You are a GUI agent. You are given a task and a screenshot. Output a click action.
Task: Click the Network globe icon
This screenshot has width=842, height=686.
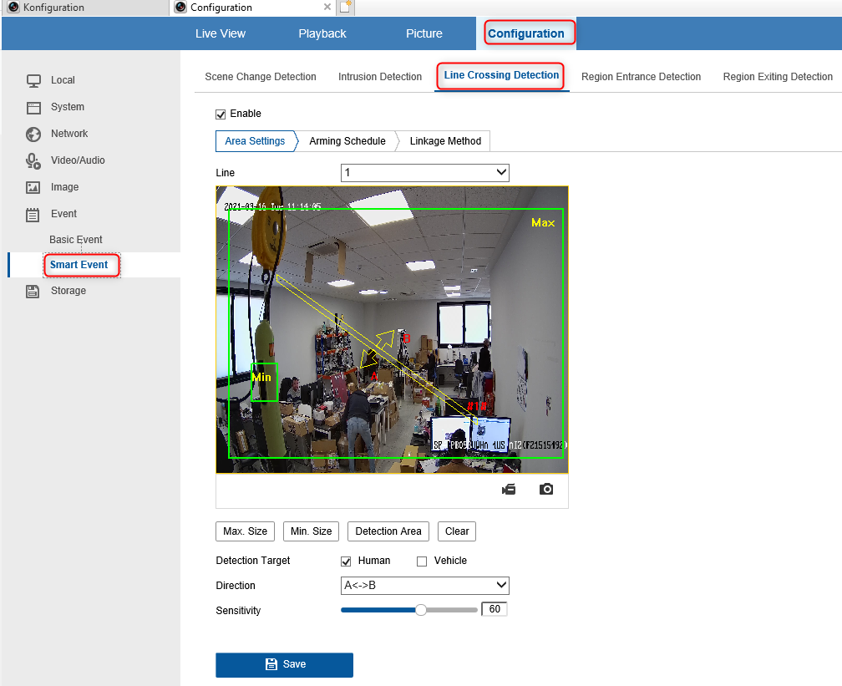(33, 134)
